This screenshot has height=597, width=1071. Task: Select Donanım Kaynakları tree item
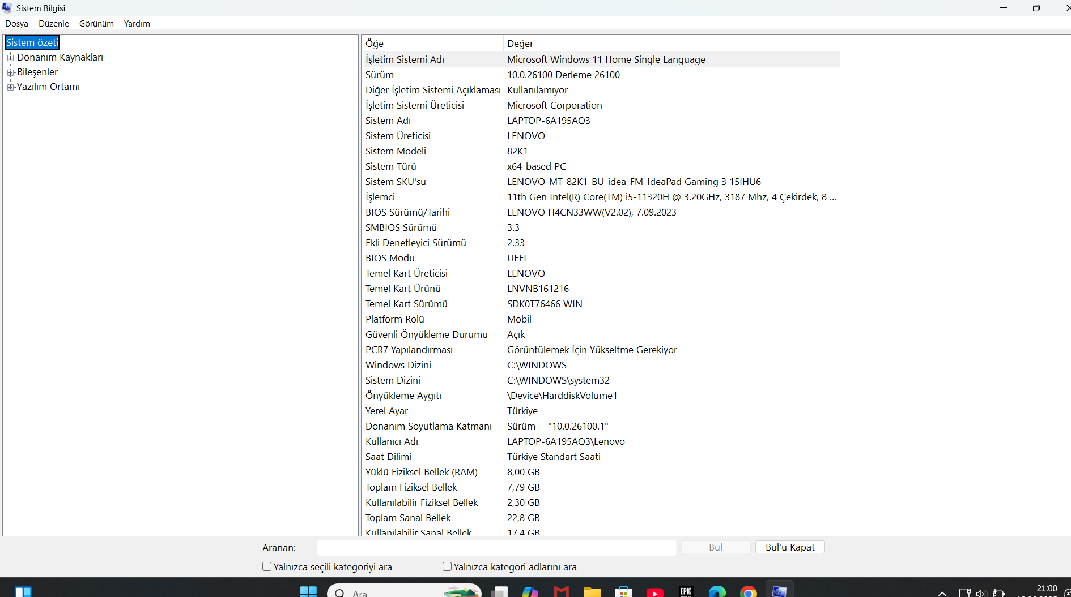pyautogui.click(x=60, y=57)
